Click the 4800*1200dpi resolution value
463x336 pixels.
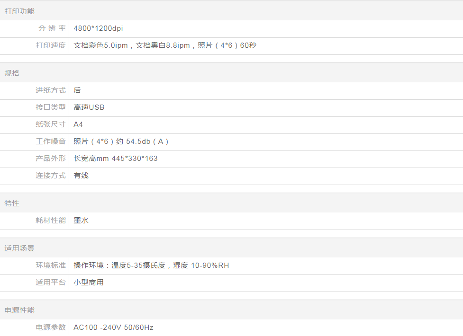[98, 28]
